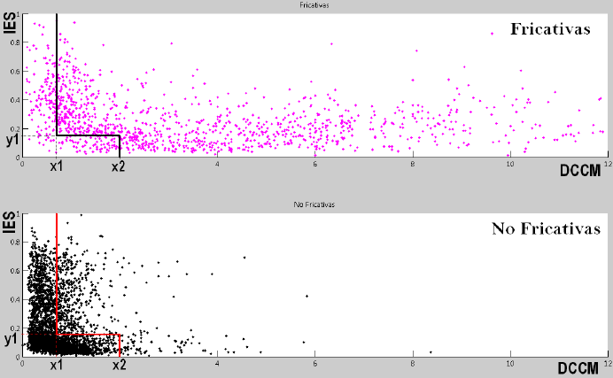Click the black horizontal threshold segment in top plot
The width and height of the screenshot is (613, 378).
click(88, 135)
